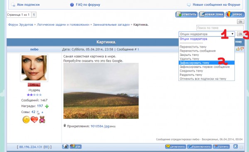Click the thumbs-up icon on the post
This screenshot has width=249, height=152.
click(238, 49)
